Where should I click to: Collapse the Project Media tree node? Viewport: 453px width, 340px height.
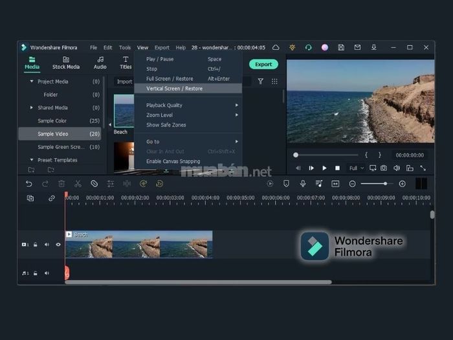pos(32,82)
